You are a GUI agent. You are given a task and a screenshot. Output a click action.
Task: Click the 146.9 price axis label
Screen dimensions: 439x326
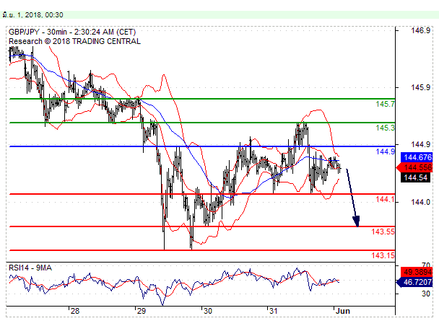[x=420, y=30]
